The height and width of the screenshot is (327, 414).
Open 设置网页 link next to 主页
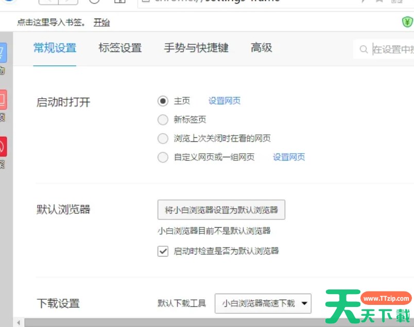(224, 101)
